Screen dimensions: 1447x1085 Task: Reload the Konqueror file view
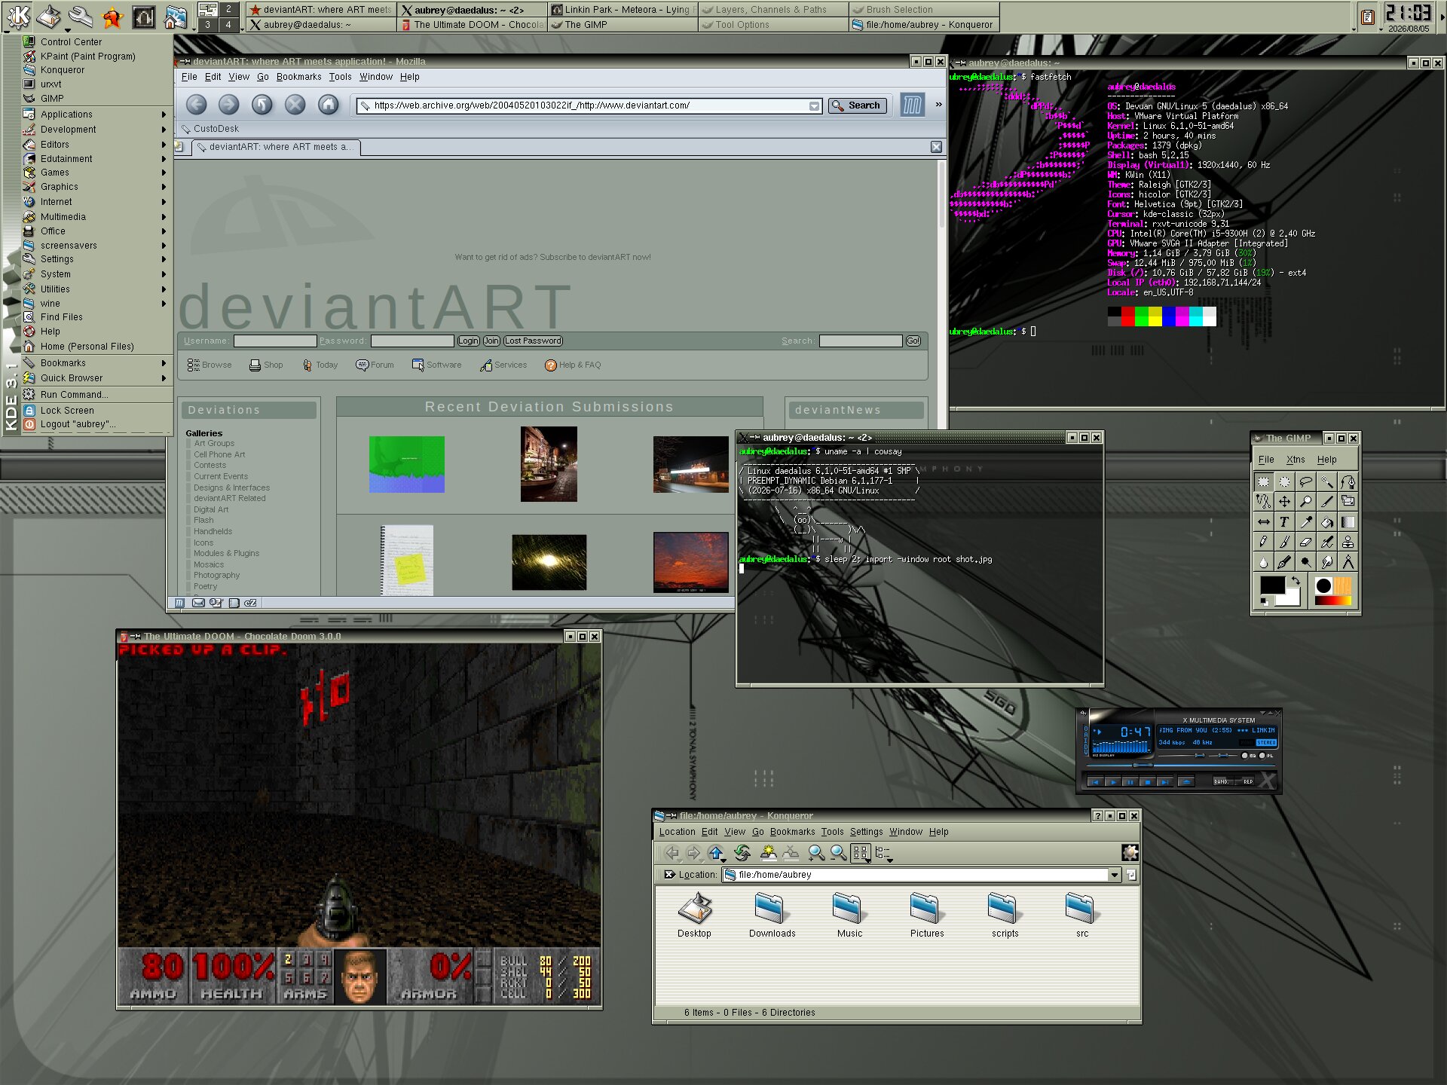742,853
